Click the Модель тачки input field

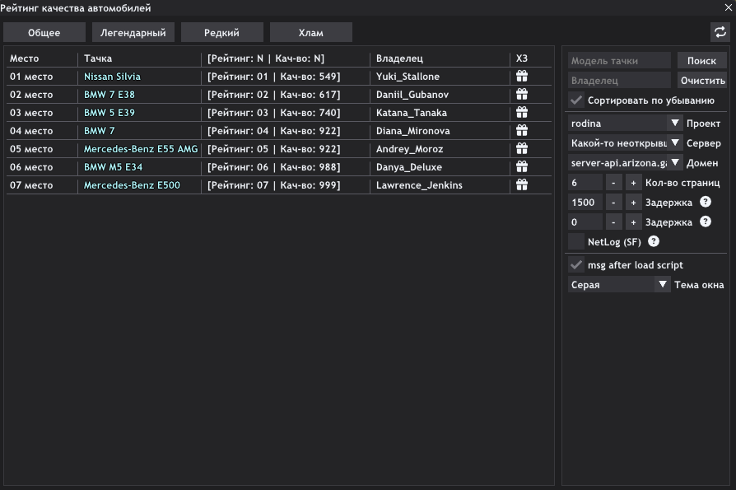619,61
